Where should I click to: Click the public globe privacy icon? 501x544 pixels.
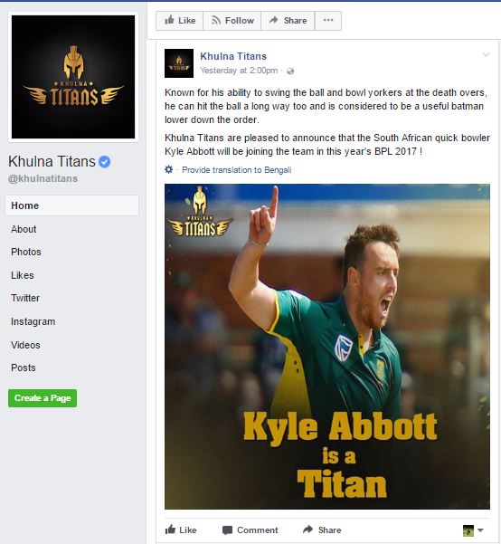(290, 72)
